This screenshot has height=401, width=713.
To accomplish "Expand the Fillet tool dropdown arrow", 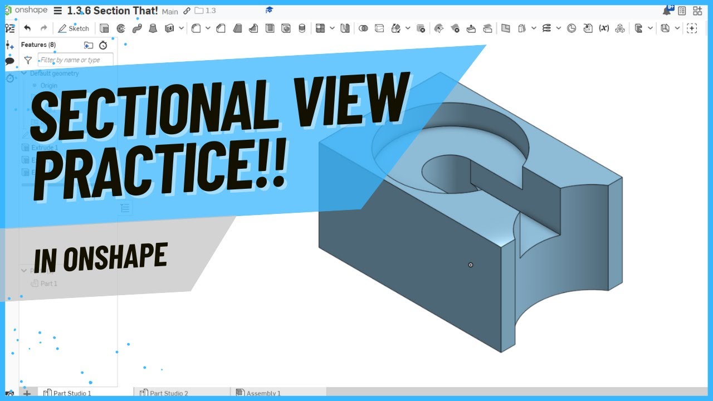I will click(x=208, y=28).
